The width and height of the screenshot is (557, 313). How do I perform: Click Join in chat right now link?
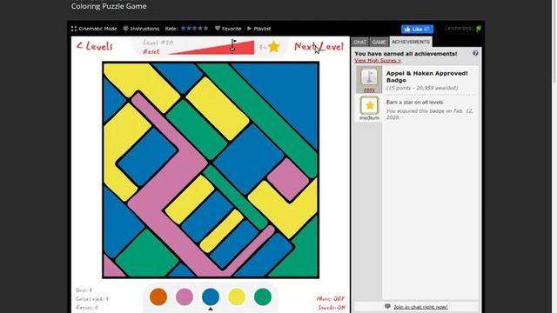[x=420, y=307]
